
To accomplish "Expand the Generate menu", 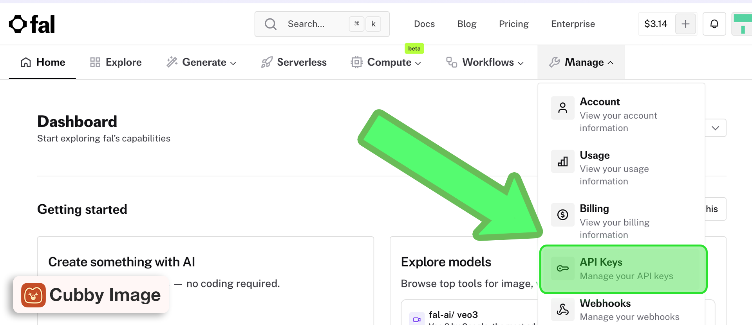I will pyautogui.click(x=201, y=62).
